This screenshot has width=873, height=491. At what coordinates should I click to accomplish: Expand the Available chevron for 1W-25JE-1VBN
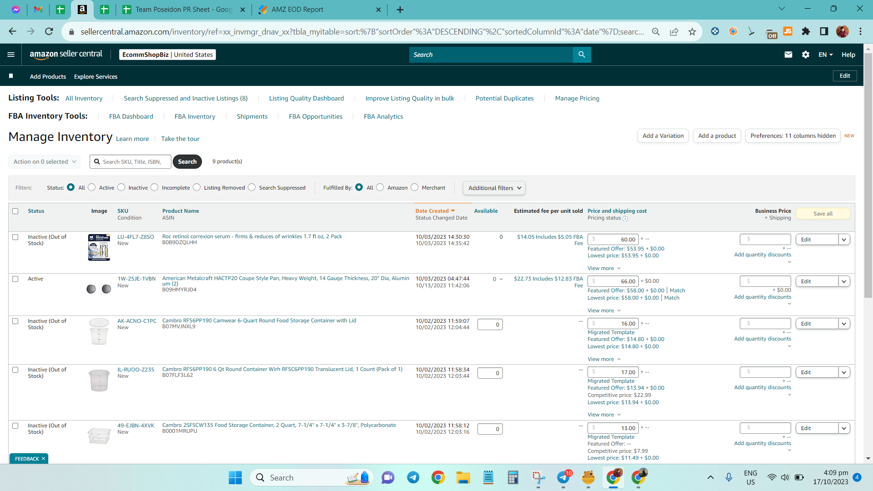(501, 279)
